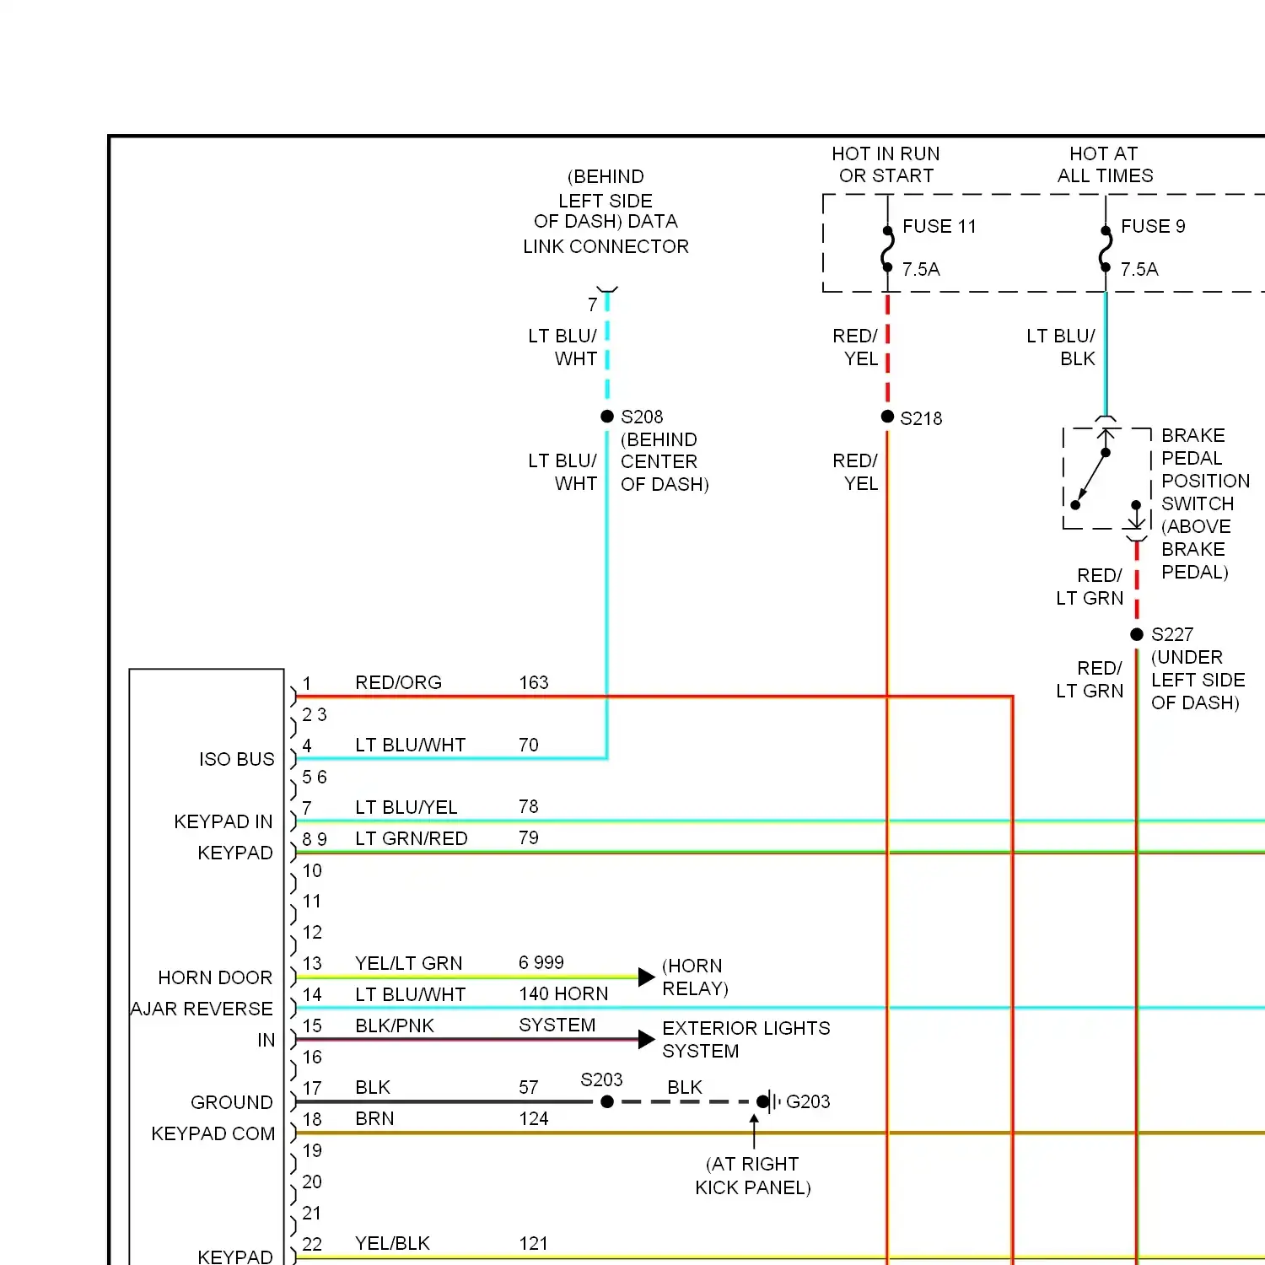Click the AJAR REVERSE label
The image size is (1265, 1265).
202,1009
